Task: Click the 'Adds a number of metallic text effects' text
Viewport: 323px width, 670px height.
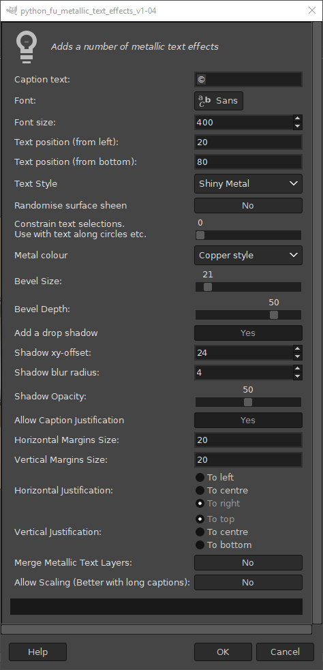Action: pos(135,46)
